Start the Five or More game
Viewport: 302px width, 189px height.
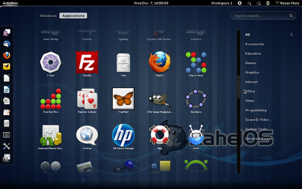[196, 62]
